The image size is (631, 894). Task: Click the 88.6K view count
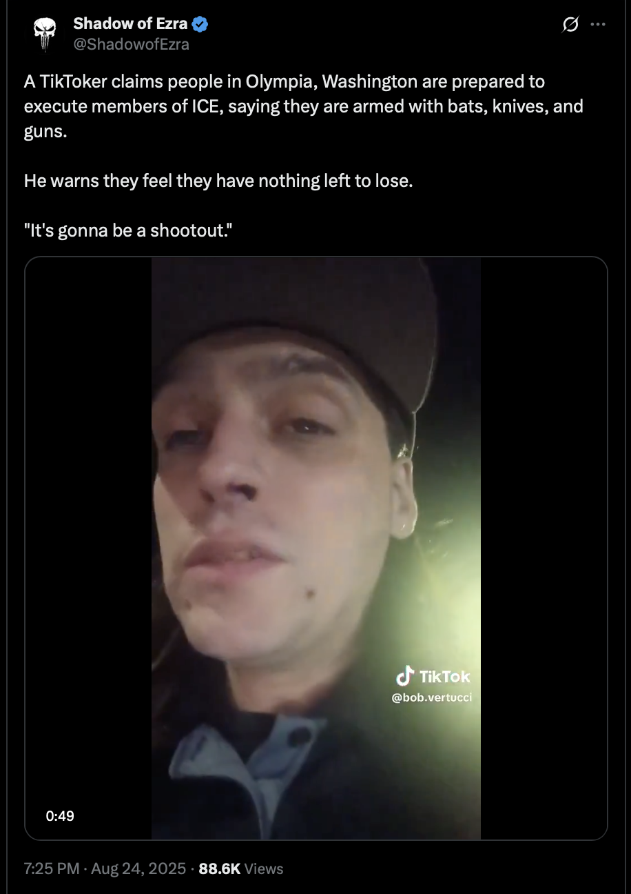pyautogui.click(x=219, y=868)
